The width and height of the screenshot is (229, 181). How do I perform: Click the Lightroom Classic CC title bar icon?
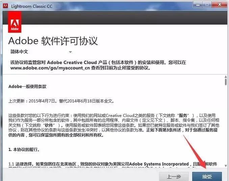[x=5, y=6]
